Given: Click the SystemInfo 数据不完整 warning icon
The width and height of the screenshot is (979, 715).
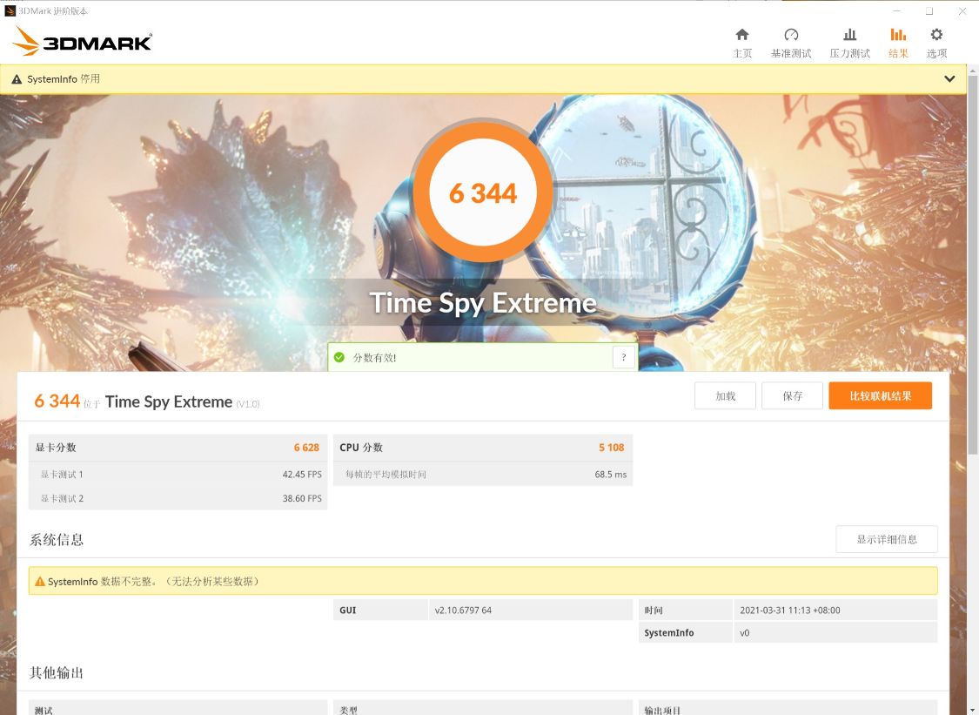Looking at the screenshot, I should coord(40,581).
